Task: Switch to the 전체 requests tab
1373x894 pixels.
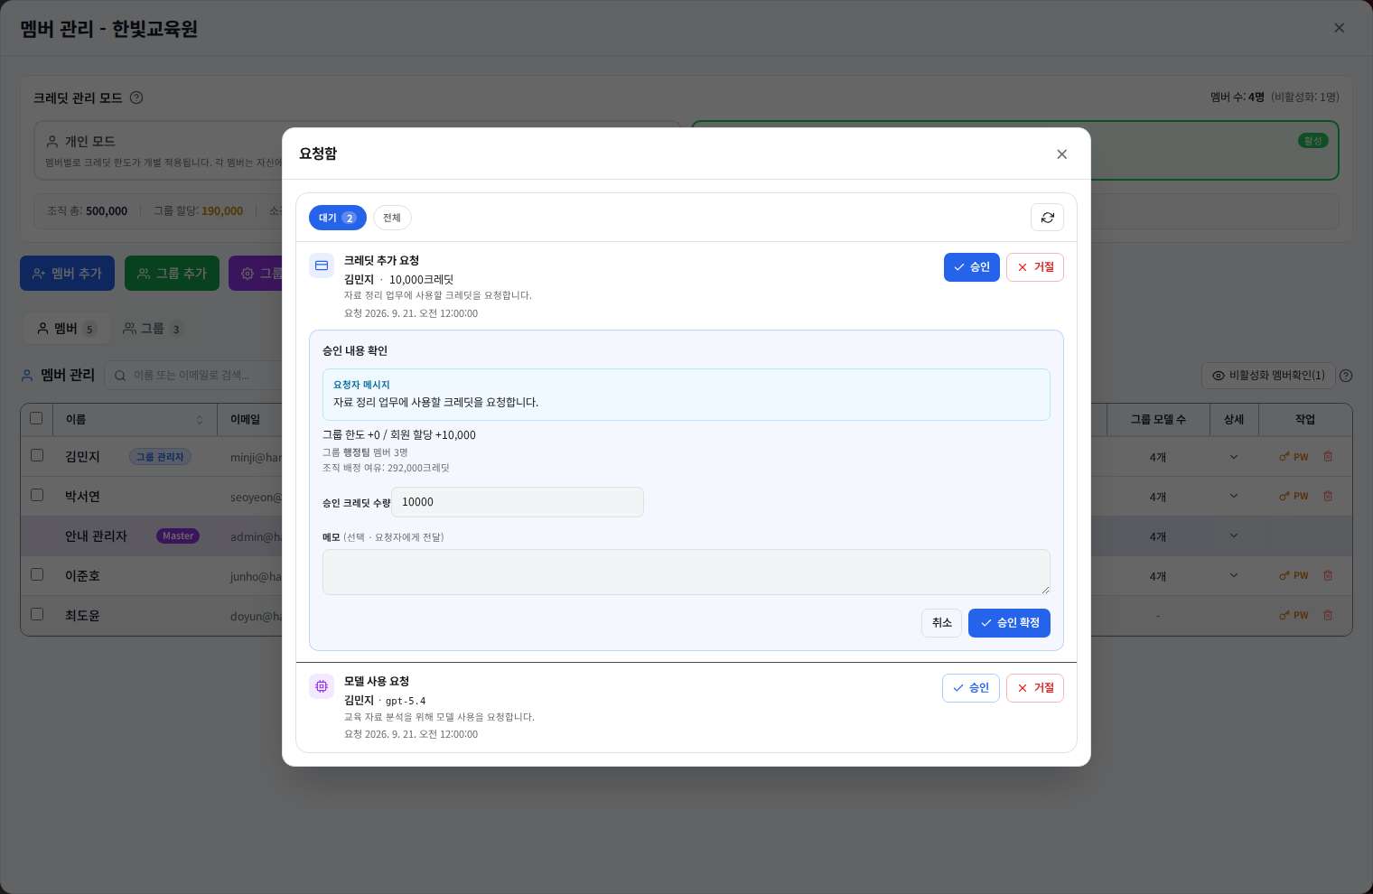Action: (x=392, y=218)
